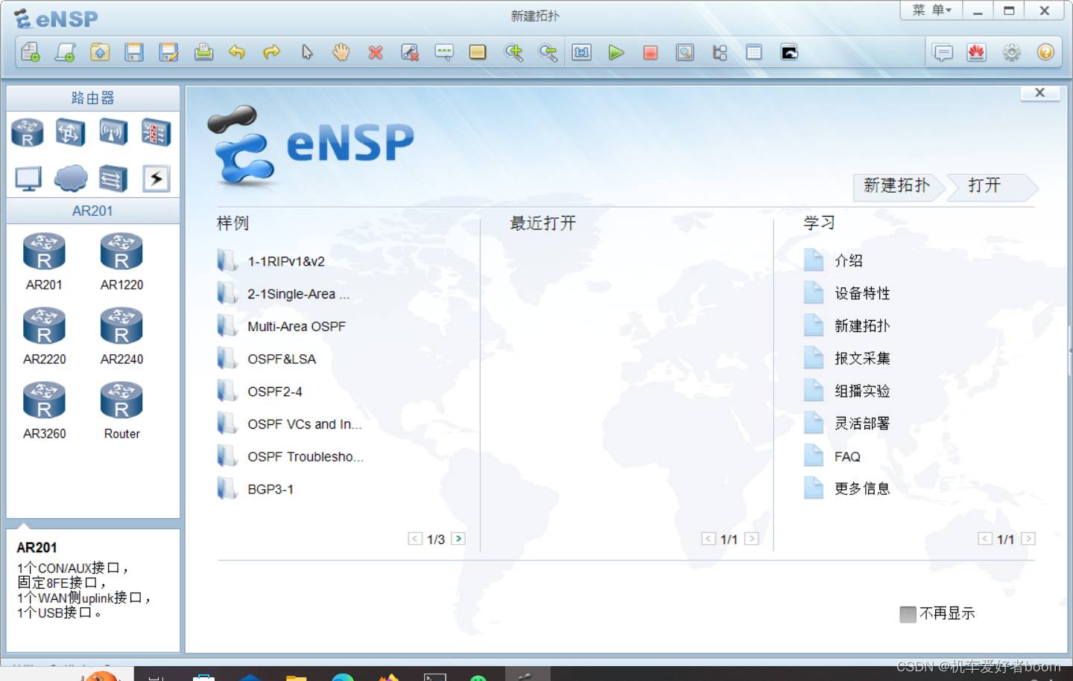Select the hand pan tool
Viewport: 1073px width, 681px height.
coord(341,52)
